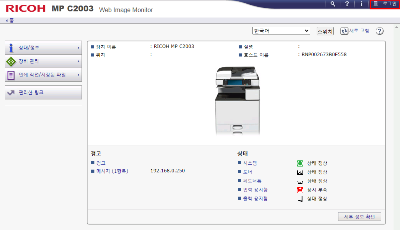The width and height of the screenshot is (400, 230).
Task: Open the 한국어 language dropdown
Action: click(x=281, y=31)
